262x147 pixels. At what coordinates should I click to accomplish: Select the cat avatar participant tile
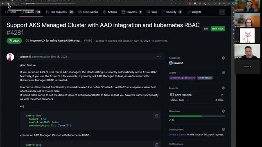[x=247, y=36]
